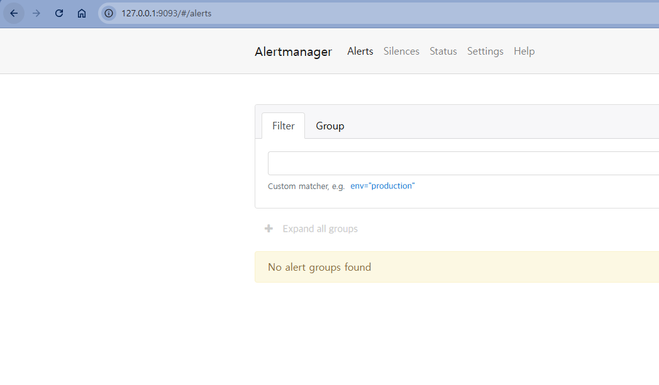This screenshot has width=659, height=385.
Task: View site information icon in address bar
Action: point(109,13)
